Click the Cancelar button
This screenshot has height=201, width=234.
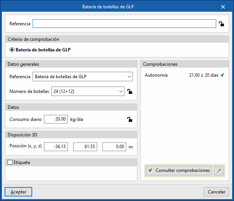click(x=217, y=192)
